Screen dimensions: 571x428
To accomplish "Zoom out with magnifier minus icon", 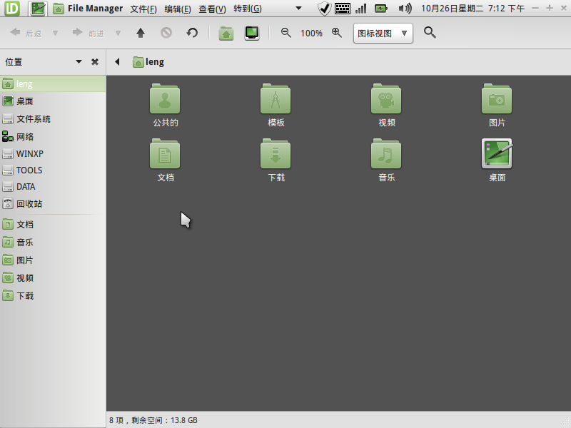I will (x=286, y=33).
